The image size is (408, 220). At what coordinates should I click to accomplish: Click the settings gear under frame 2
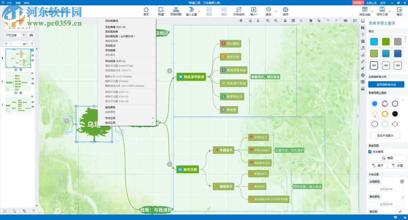(21, 93)
